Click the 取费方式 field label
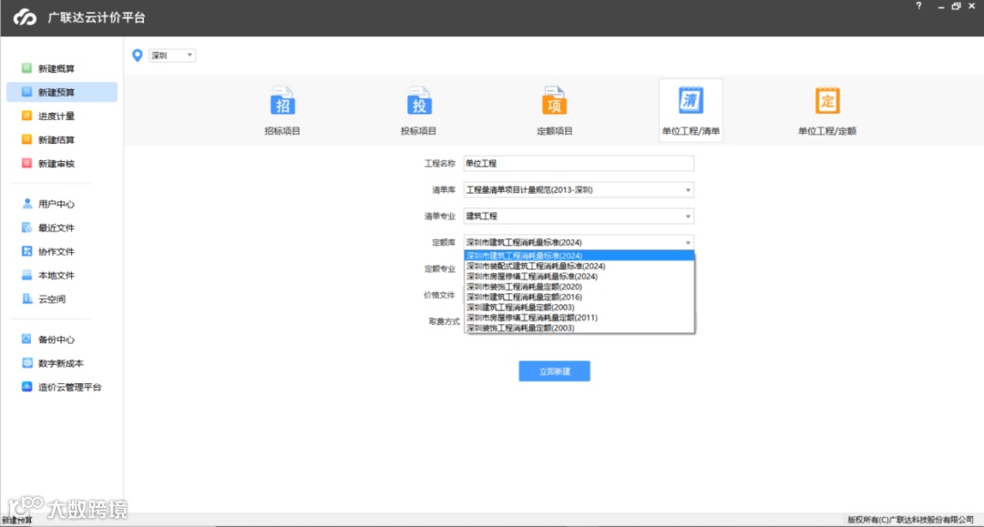Screen dimensions: 984x527 (x=444, y=321)
